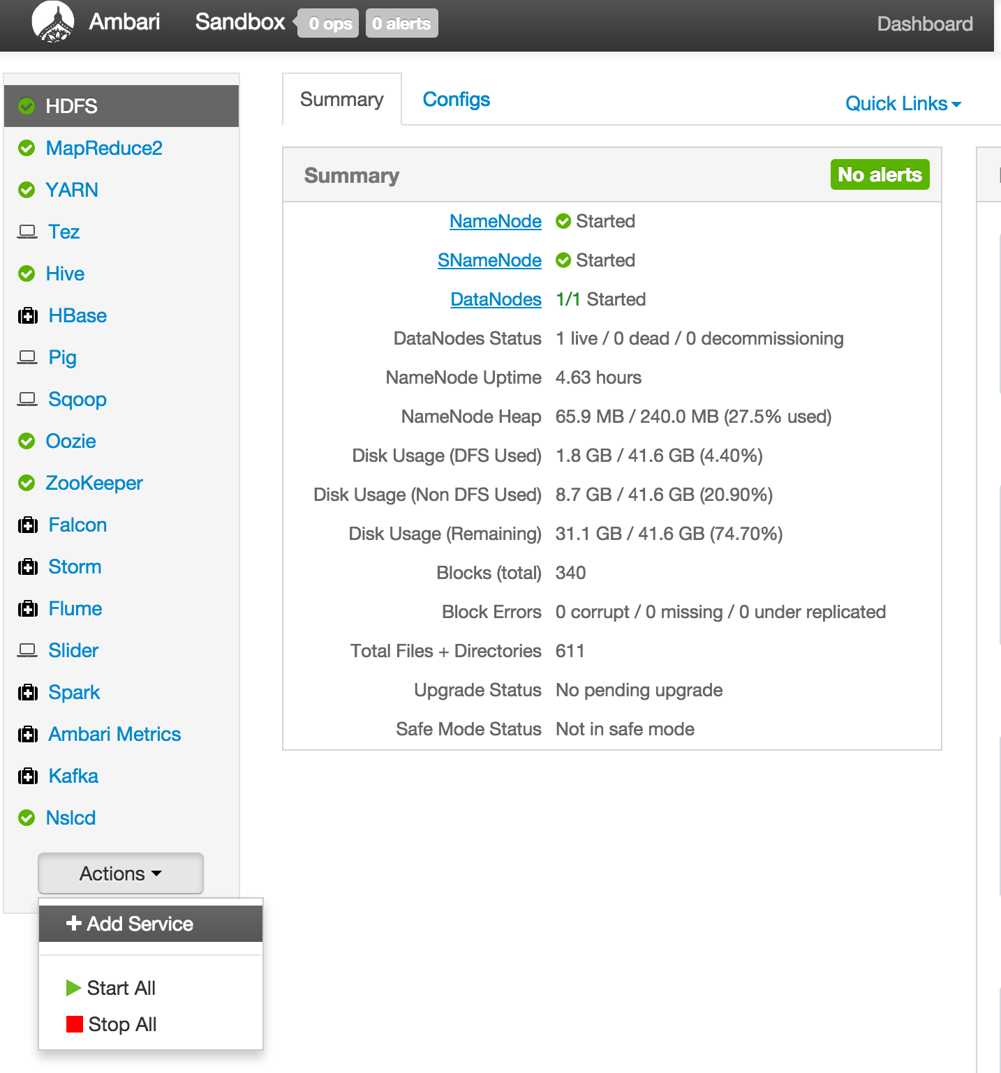Click the Ambari brand text
The image size is (1001, 1073).
[125, 22]
